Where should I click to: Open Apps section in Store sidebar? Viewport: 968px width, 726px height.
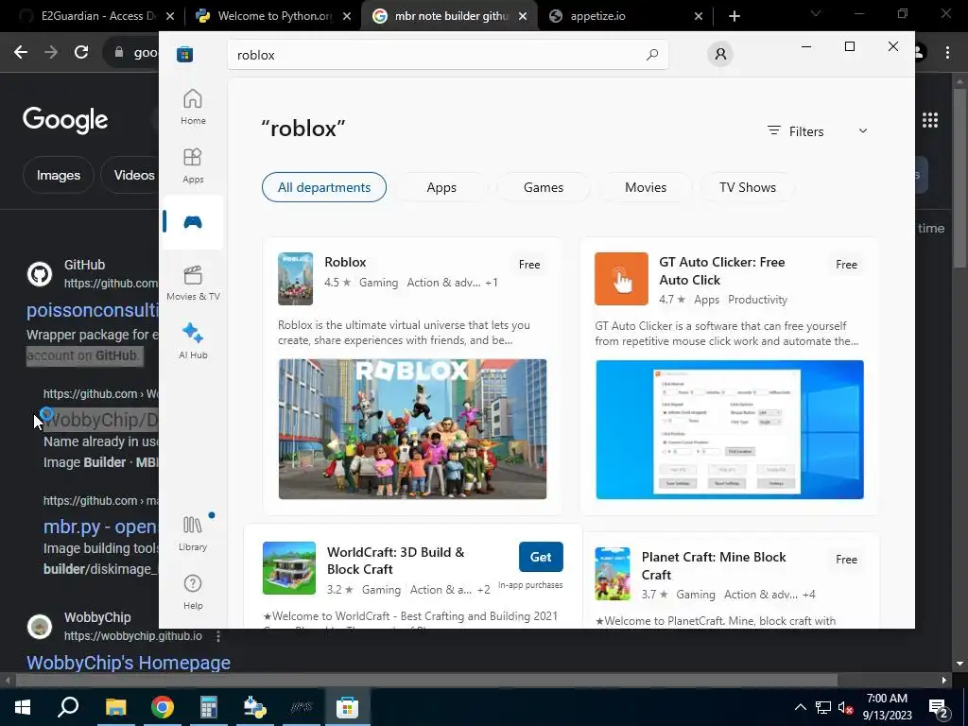click(x=193, y=165)
